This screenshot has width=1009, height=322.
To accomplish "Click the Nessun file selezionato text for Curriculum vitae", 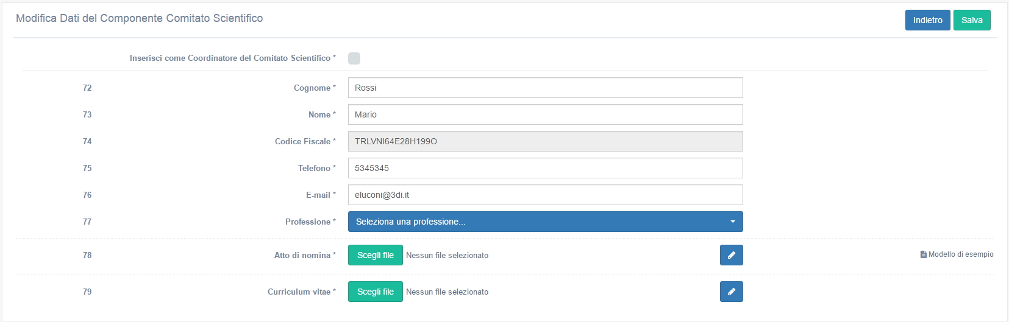I will pyautogui.click(x=447, y=292).
